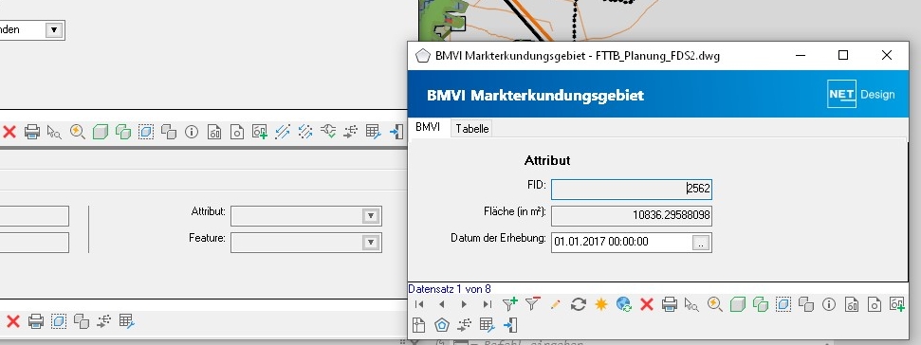This screenshot has width=921, height=345.
Task: Add a filter with funnel-plus icon
Action: [510, 304]
